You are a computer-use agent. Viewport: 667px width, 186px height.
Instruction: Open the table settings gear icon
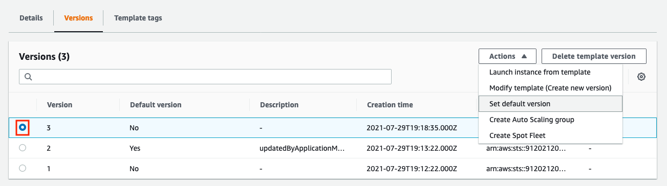641,77
